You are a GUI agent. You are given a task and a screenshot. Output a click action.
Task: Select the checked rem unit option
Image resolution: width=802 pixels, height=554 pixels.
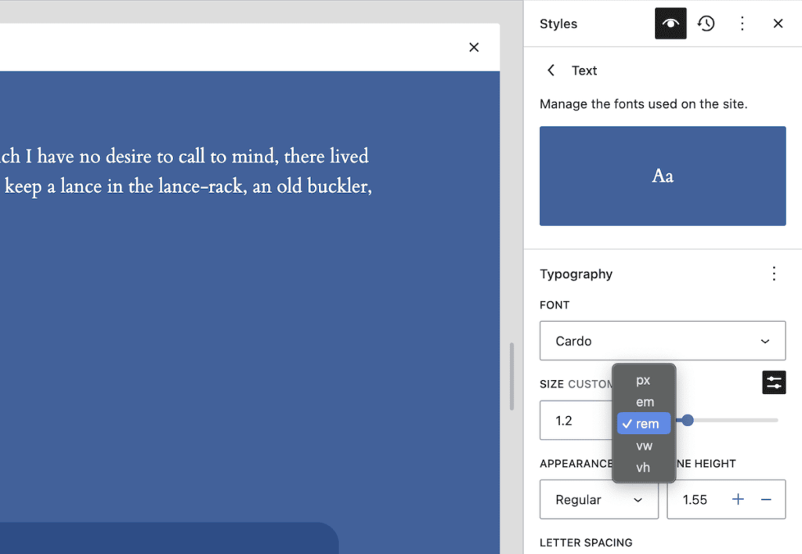tap(643, 423)
